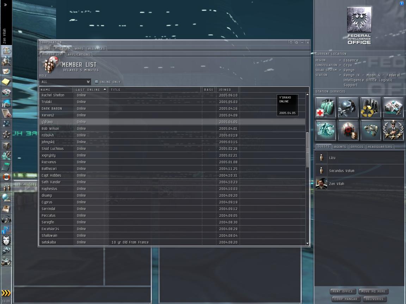Click the scrollbar down arrow in member list
Screen dimensions: 406x304
[307, 243]
